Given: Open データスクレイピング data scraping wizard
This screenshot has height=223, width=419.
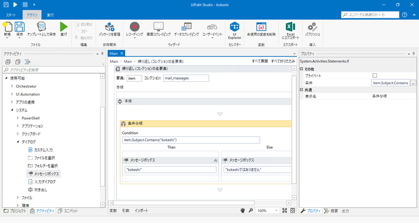Looking at the screenshot, I should [186, 29].
